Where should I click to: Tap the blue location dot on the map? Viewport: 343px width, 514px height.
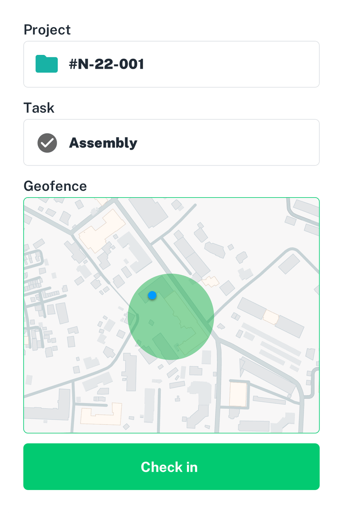click(152, 295)
